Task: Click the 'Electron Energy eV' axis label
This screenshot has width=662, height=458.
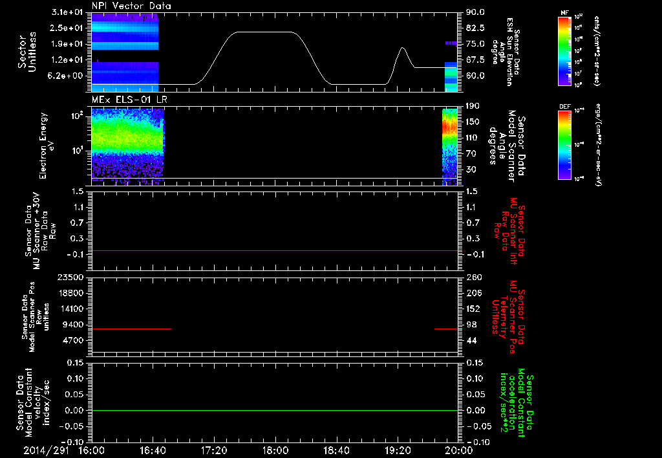Action: [x=47, y=146]
